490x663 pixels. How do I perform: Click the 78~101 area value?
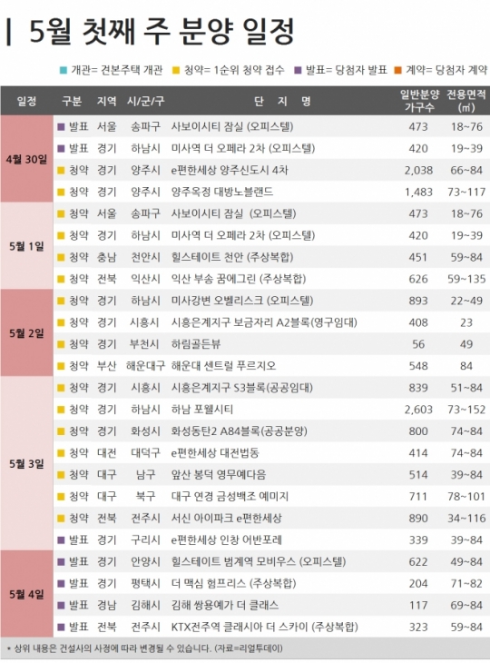tap(466, 497)
